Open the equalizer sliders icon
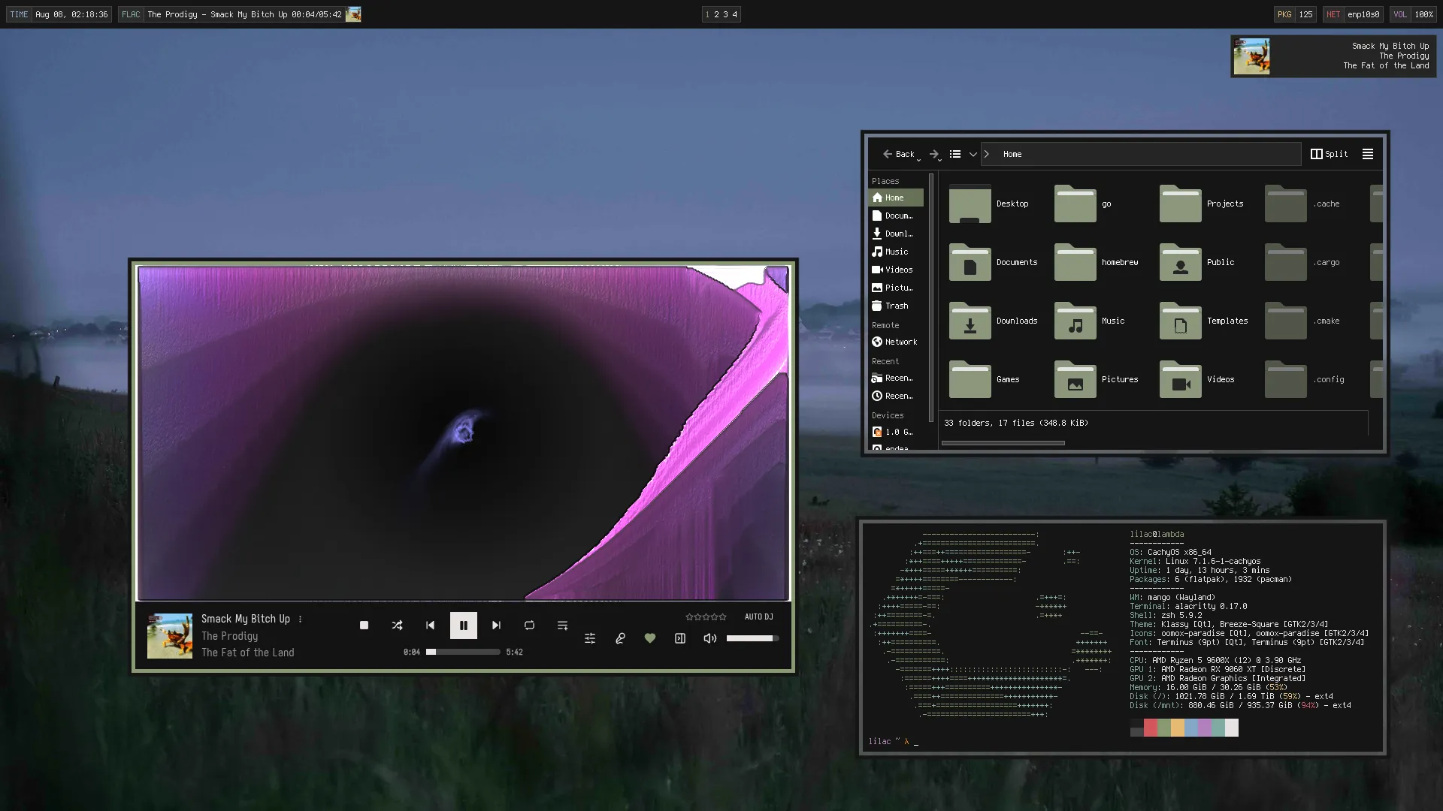Screen dimensions: 1443x811 coord(590,638)
